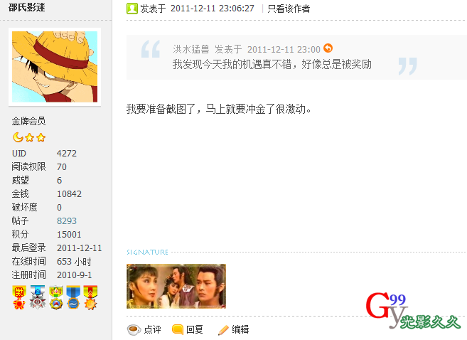Click the quoted 洪水猛兽 post header
Viewport: 467px width, 340px height.
(247, 49)
